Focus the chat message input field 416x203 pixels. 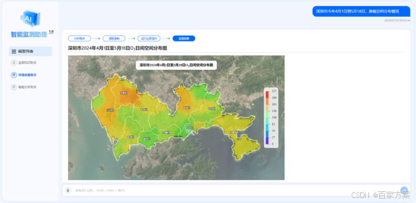[x=236, y=190]
